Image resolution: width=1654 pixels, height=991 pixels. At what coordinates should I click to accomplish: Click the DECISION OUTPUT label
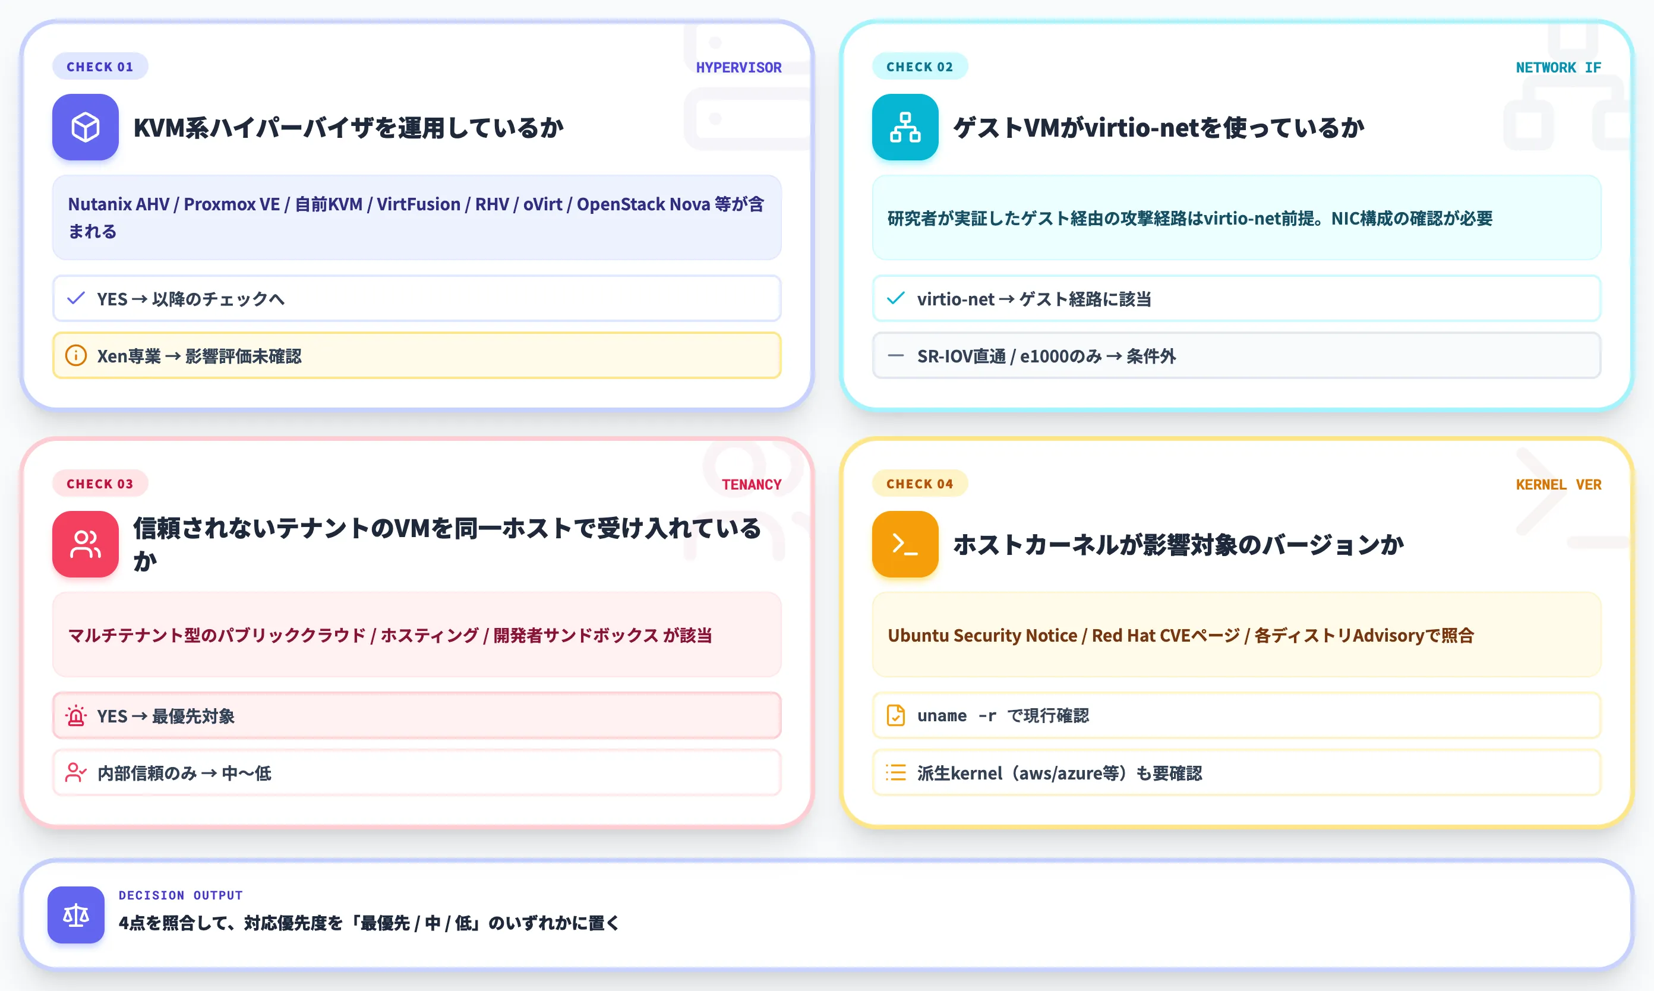point(180,895)
